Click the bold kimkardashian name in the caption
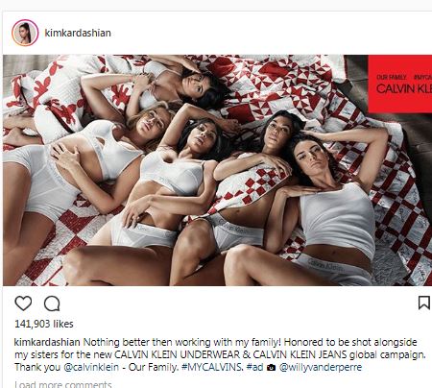The width and height of the screenshot is (432, 388). (47, 342)
